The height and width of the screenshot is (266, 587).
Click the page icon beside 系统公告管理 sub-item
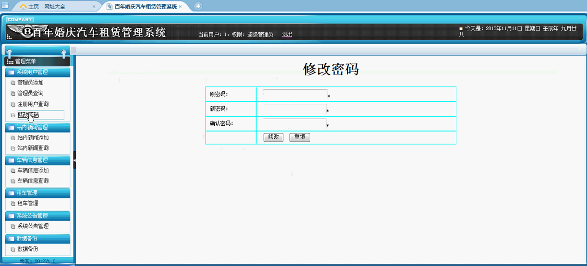coord(13,226)
